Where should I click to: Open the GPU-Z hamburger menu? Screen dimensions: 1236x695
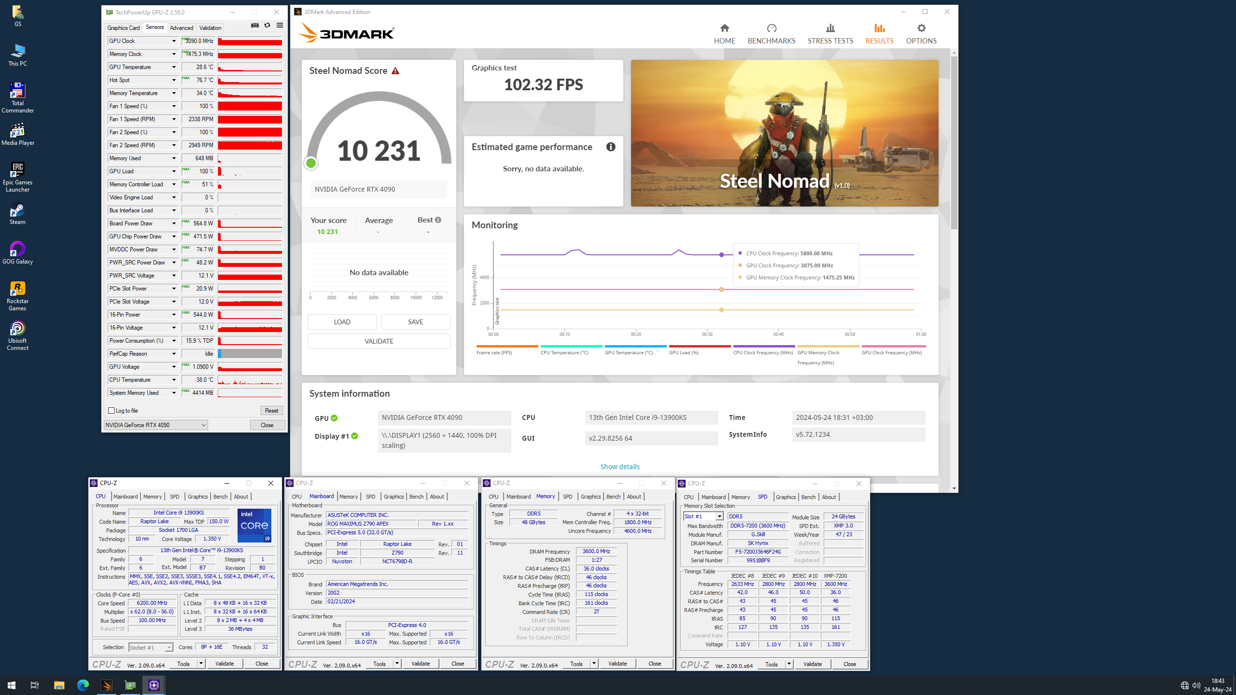pos(280,26)
